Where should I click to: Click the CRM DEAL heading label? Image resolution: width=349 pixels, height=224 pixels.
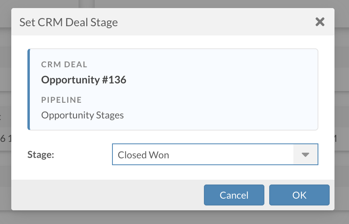pos(64,64)
